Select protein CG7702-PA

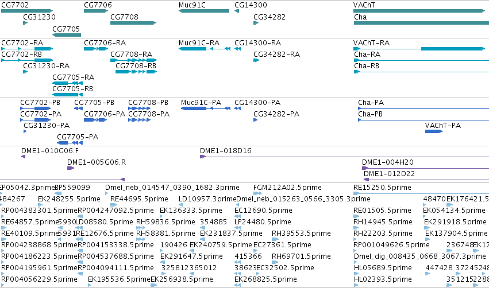[x=35, y=120]
